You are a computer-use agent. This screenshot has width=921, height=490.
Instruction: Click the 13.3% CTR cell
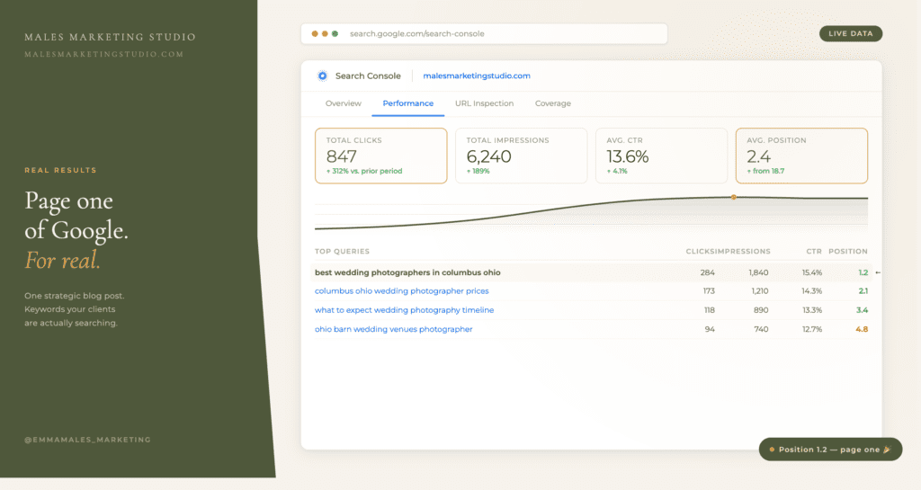pos(812,310)
